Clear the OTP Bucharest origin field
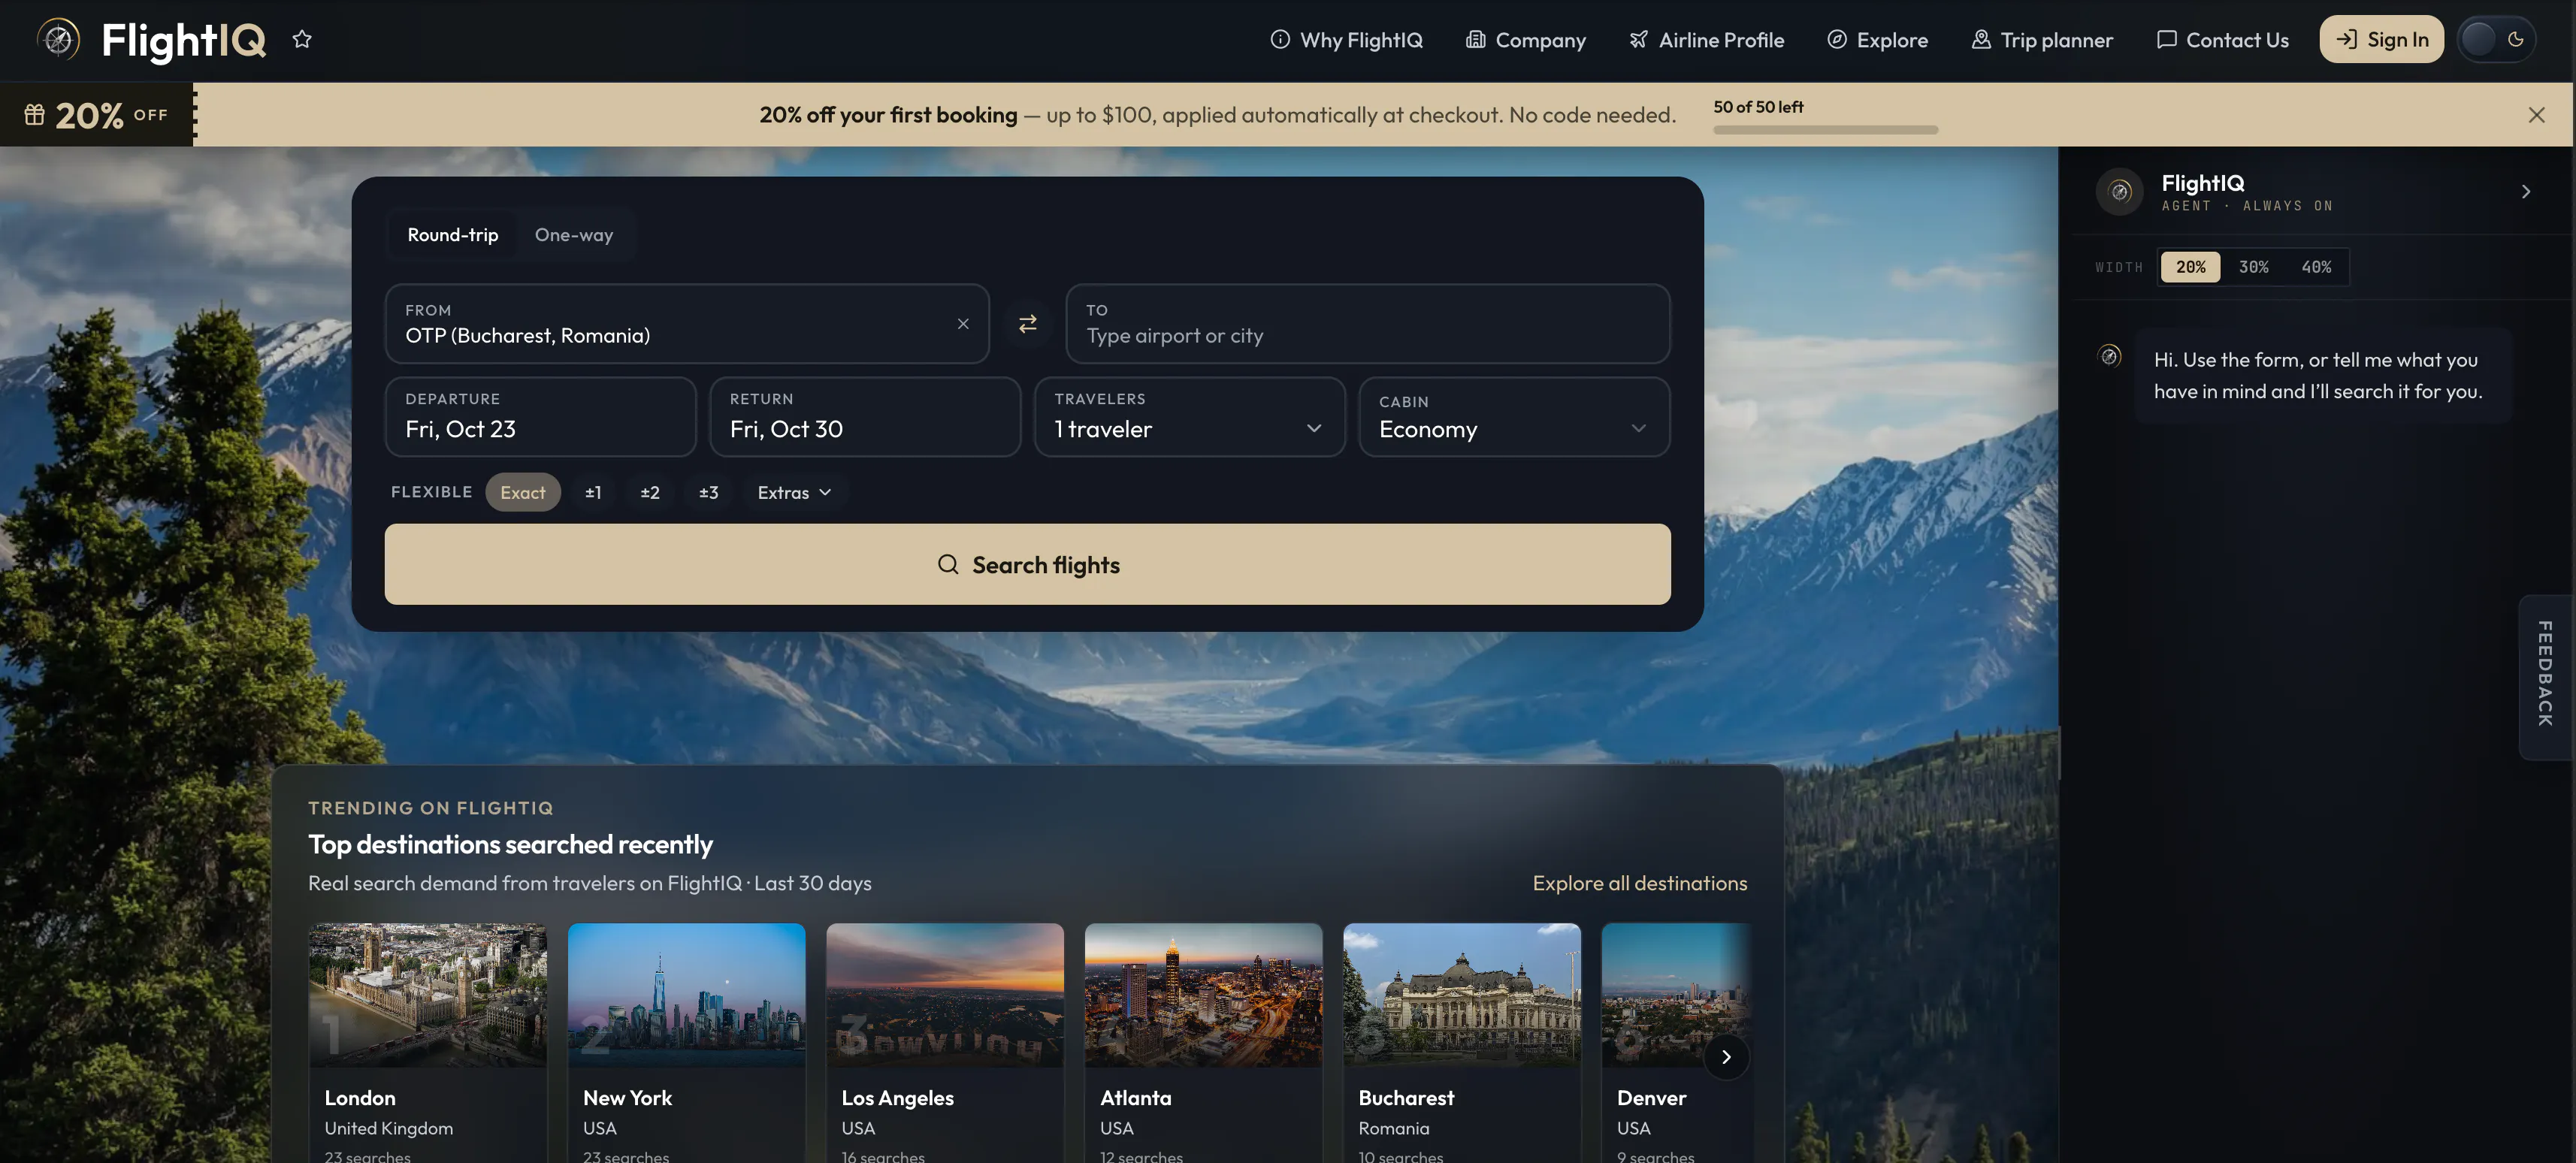 pos(963,324)
